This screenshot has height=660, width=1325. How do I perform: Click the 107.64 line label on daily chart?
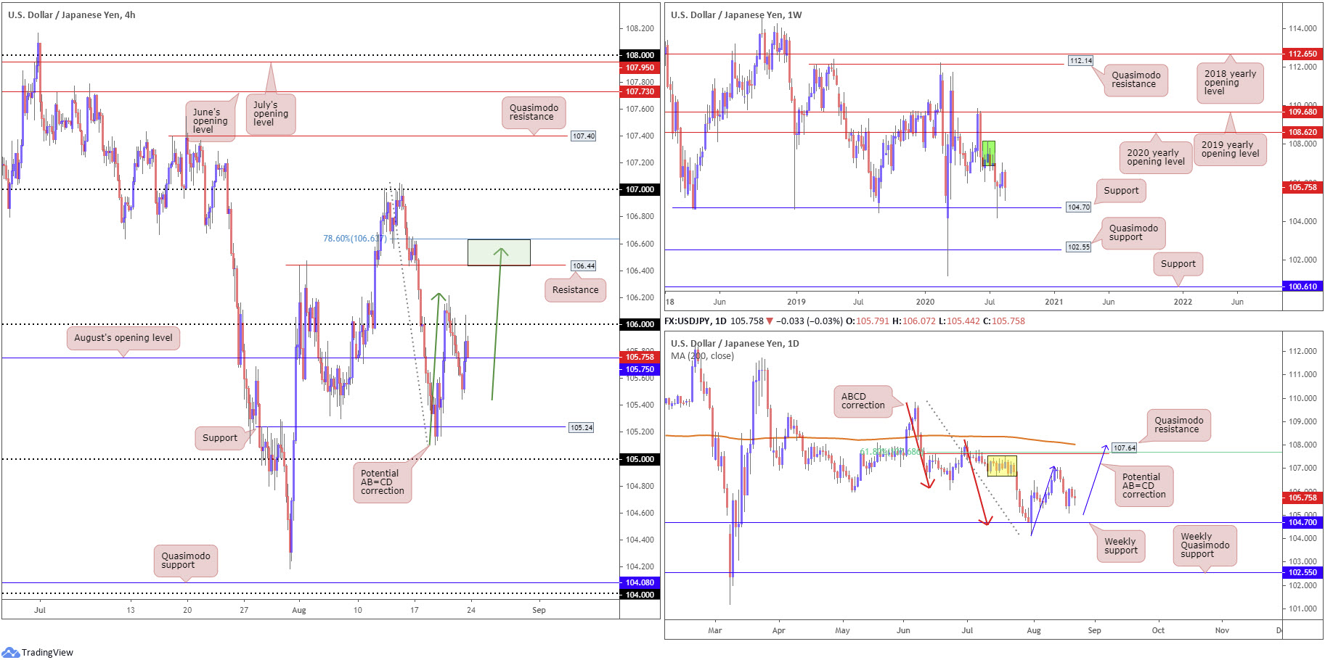1124,448
